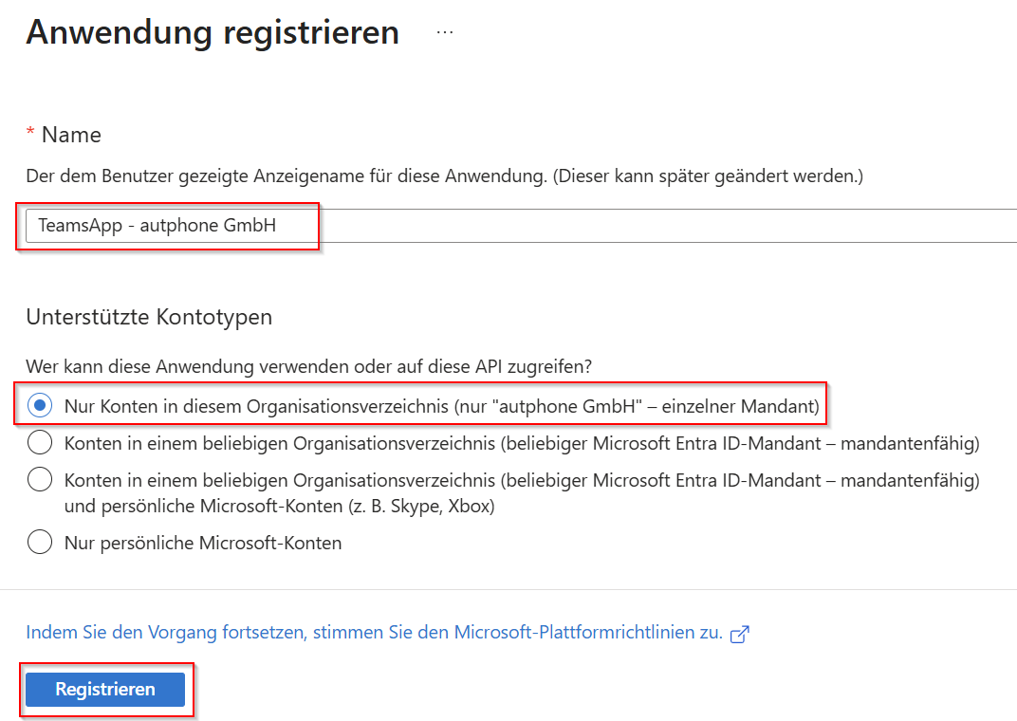
Task: Open the ellipsis menu beside the page title
Action: tap(444, 30)
